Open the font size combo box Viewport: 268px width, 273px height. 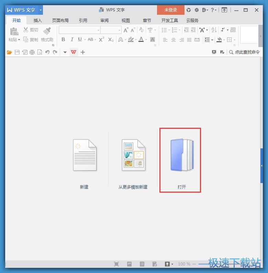(111, 30)
